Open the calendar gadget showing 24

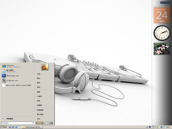tap(162, 15)
